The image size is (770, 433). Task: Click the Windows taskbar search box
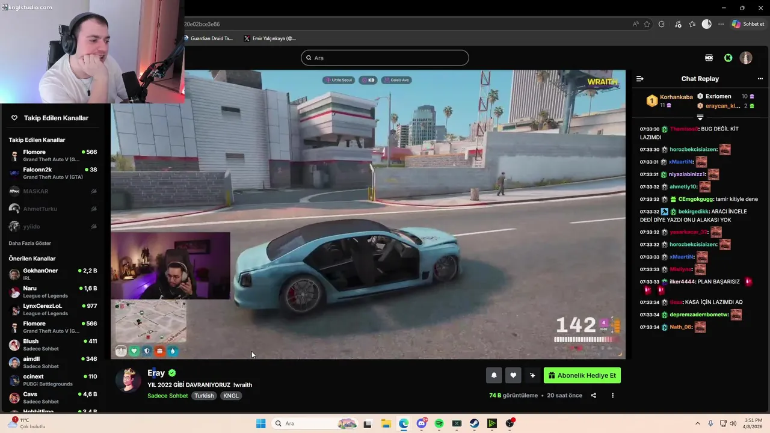314,423
